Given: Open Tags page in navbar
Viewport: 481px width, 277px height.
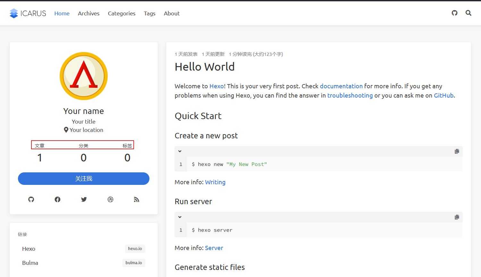Looking at the screenshot, I should click(x=149, y=13).
